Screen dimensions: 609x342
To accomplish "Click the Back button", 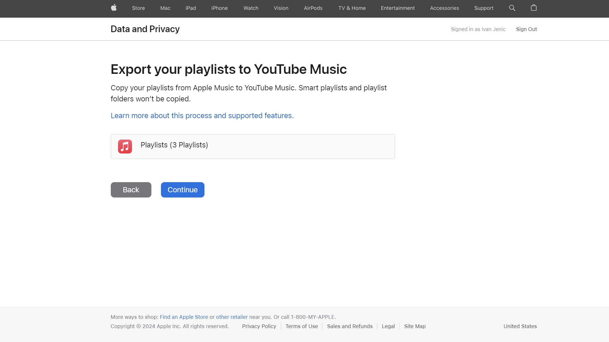I will [x=131, y=190].
